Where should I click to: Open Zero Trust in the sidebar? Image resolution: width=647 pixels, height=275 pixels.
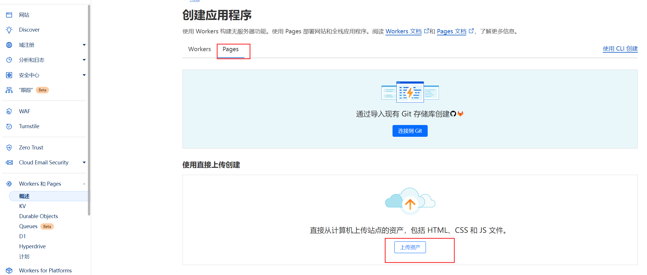[31, 147]
